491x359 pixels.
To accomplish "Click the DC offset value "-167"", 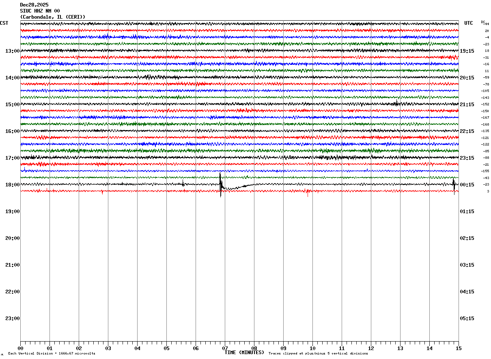I will tap(485, 118).
